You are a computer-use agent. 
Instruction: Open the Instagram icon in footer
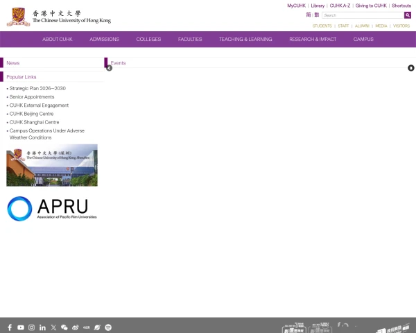(32, 327)
